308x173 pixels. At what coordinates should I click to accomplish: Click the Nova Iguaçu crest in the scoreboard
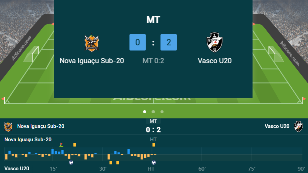pos(92,42)
